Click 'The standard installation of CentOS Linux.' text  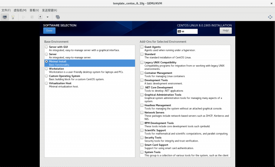point(168,58)
